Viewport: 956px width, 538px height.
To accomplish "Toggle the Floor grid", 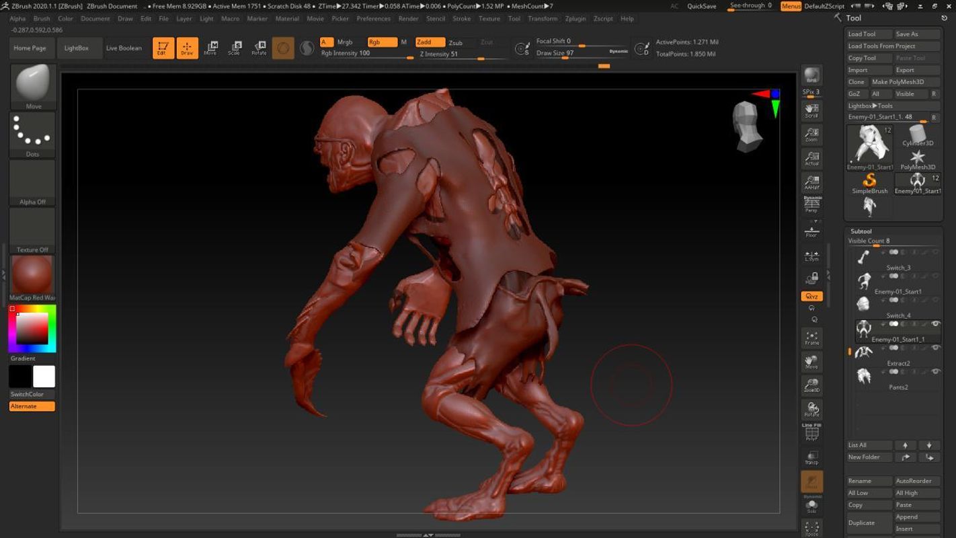I will 811,231.
